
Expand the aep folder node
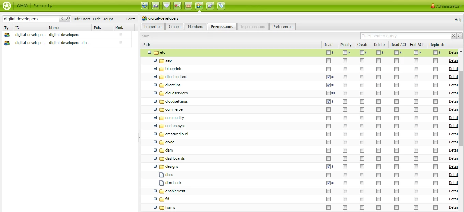[x=155, y=60]
